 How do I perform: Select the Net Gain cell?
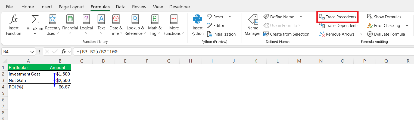tap(29, 80)
